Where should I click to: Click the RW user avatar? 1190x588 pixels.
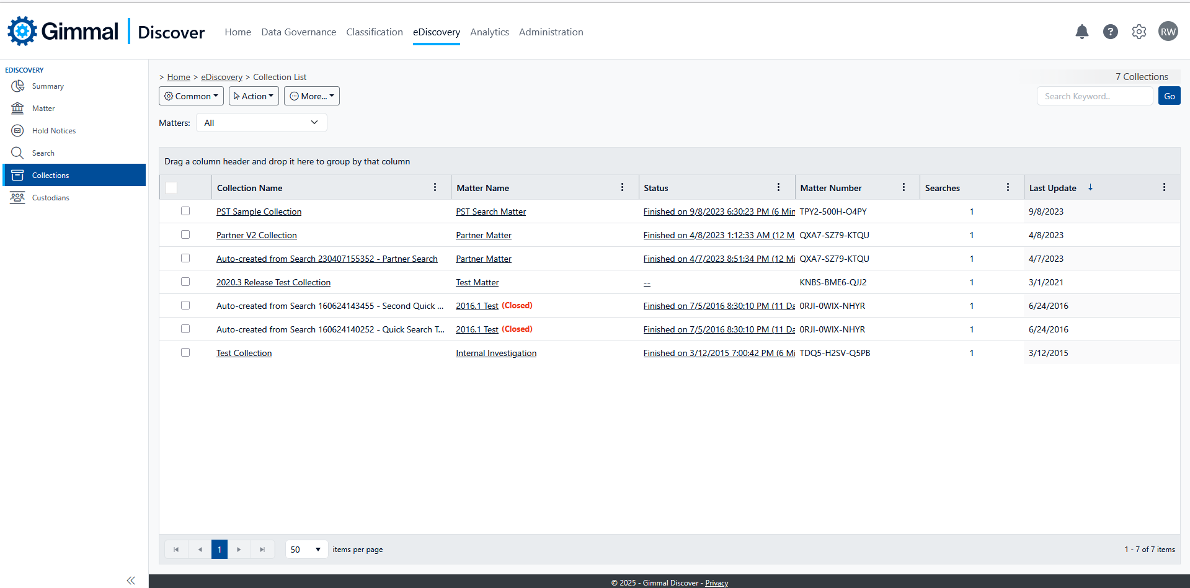pyautogui.click(x=1168, y=32)
